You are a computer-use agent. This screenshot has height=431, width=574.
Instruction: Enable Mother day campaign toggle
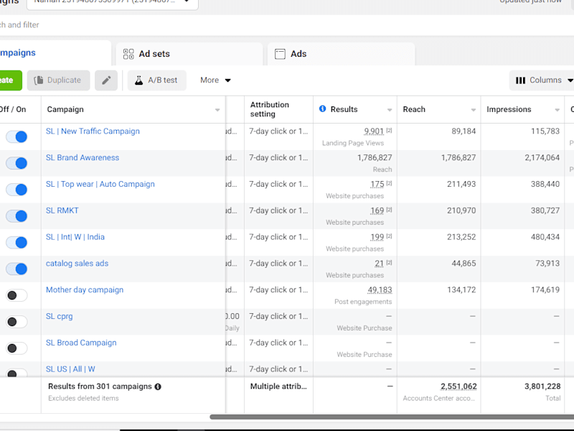(17, 295)
